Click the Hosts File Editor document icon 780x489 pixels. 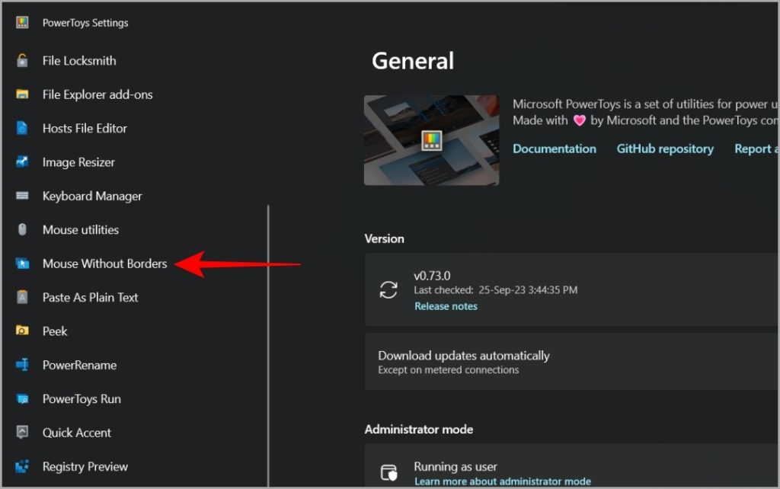click(22, 128)
